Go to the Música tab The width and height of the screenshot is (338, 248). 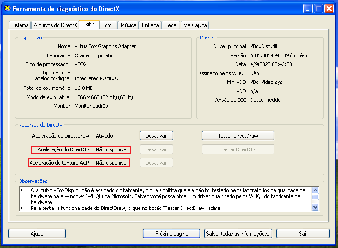[x=129, y=25]
